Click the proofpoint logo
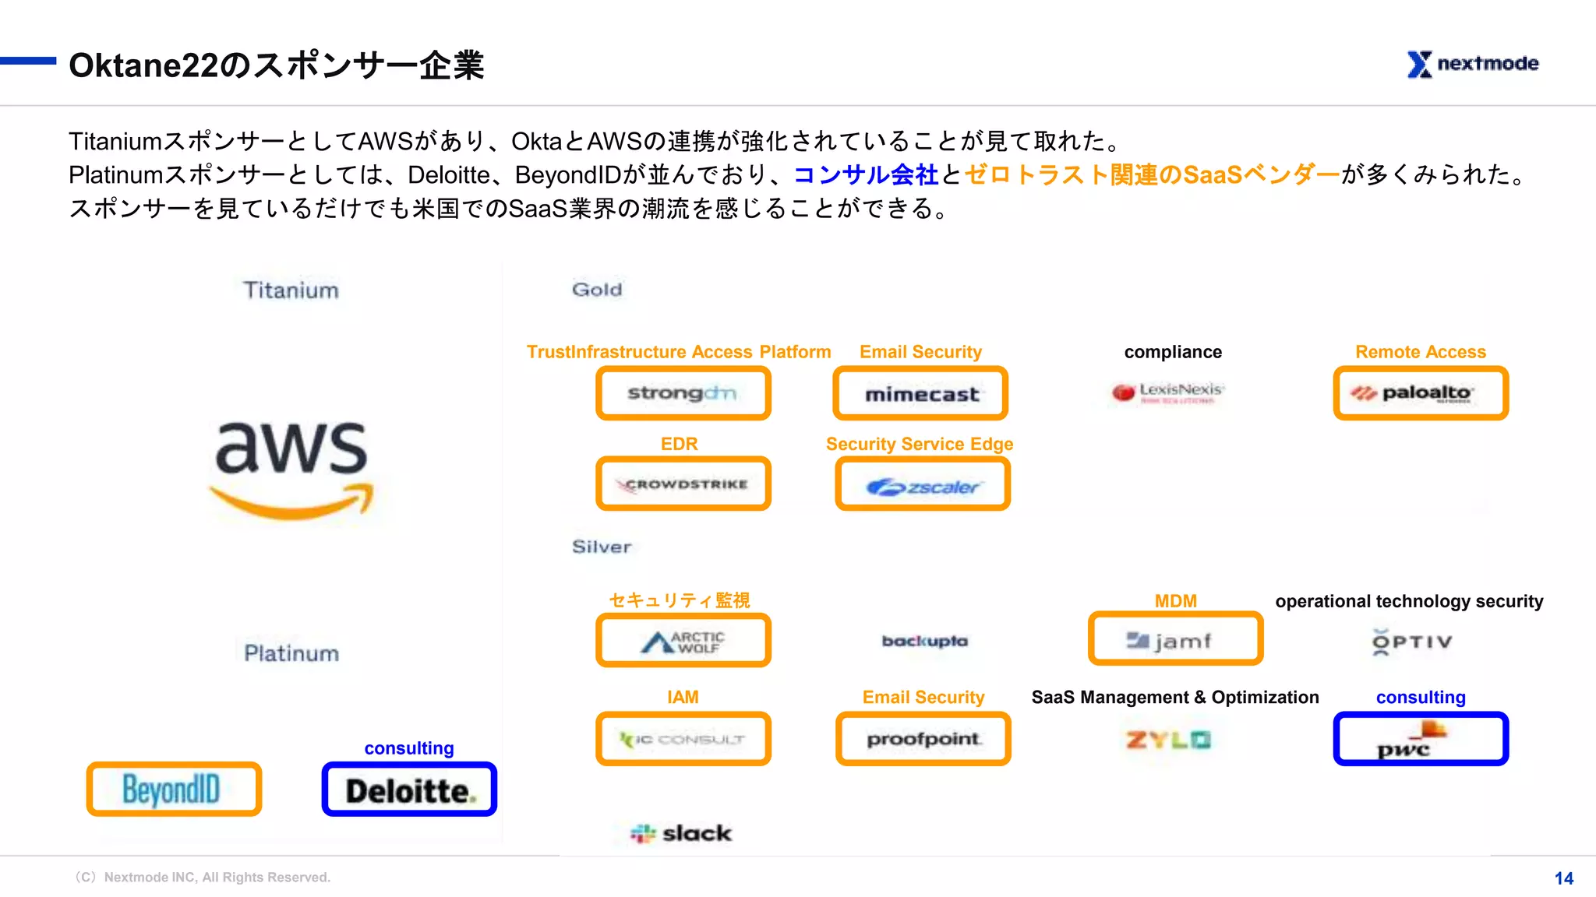Image resolution: width=1596 pixels, height=897 pixels. 923,738
